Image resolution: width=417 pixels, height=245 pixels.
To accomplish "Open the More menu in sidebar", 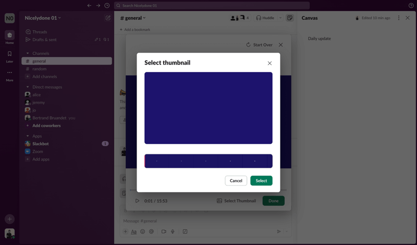I will [9, 76].
